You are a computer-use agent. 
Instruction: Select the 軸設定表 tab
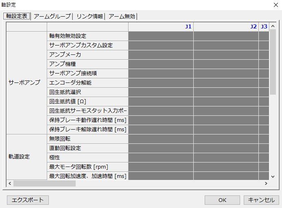(17, 16)
